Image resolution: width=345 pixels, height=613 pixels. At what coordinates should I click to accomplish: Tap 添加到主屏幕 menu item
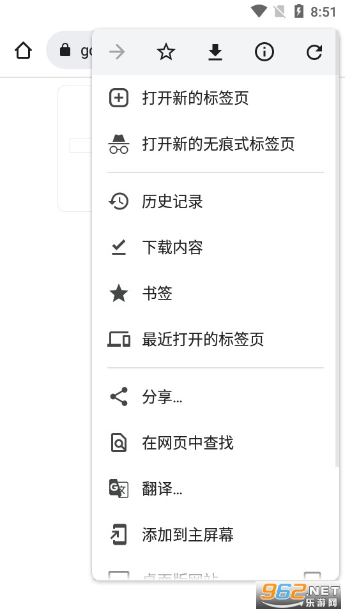click(215, 535)
